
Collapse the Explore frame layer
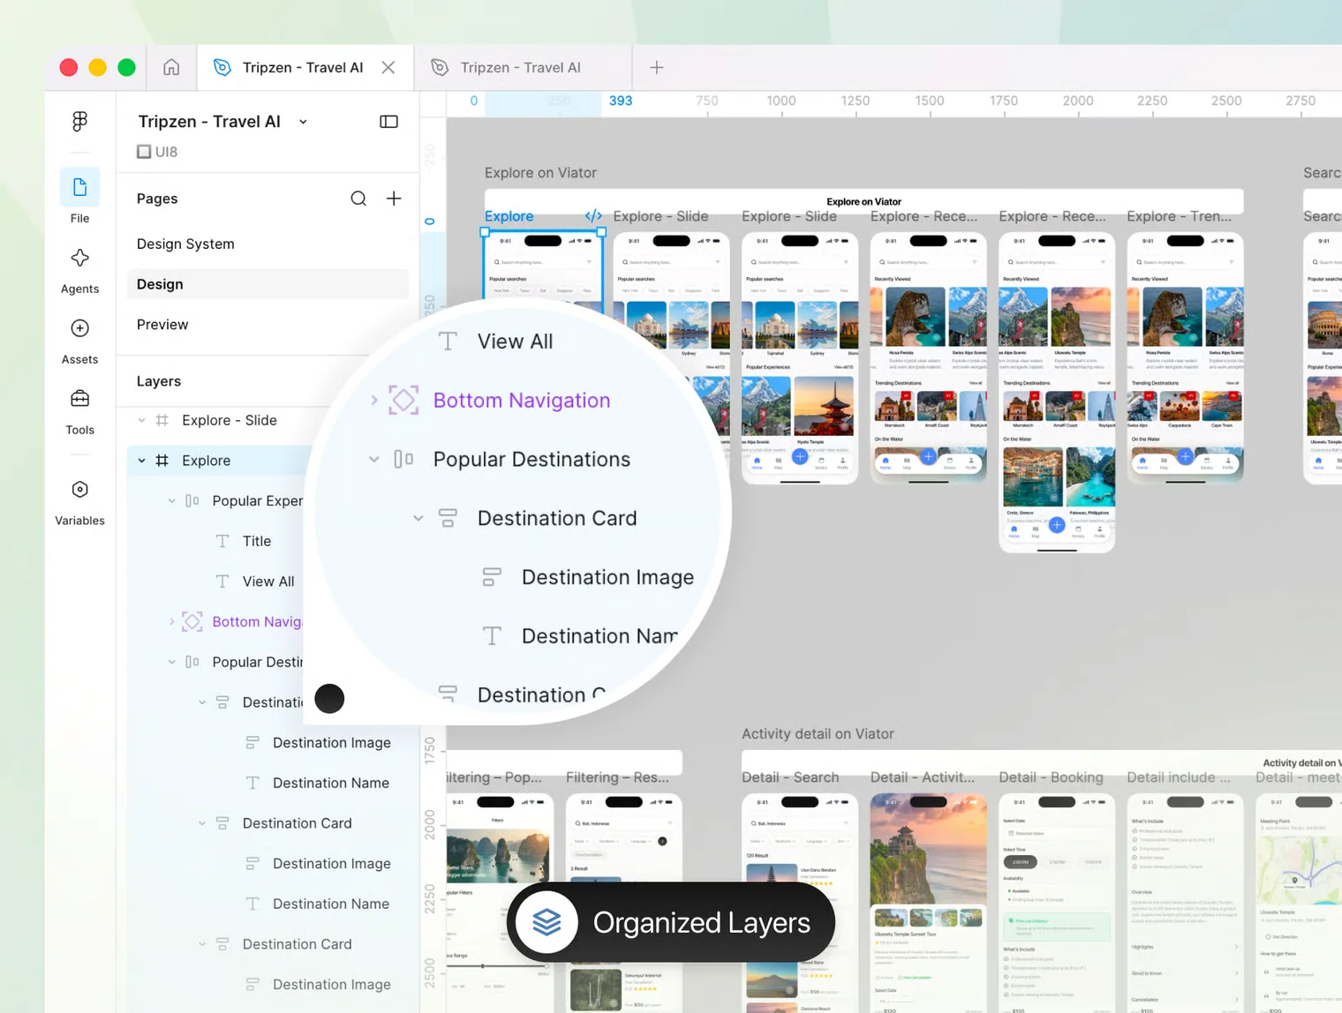(x=141, y=461)
